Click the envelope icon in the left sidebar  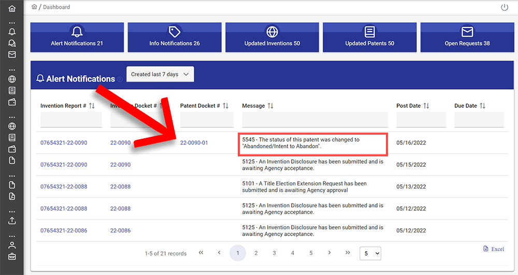tap(12, 54)
